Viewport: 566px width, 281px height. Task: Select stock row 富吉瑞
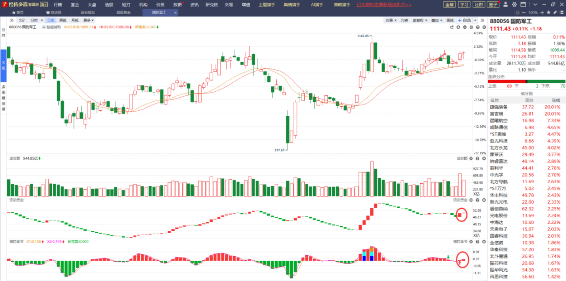527,114
